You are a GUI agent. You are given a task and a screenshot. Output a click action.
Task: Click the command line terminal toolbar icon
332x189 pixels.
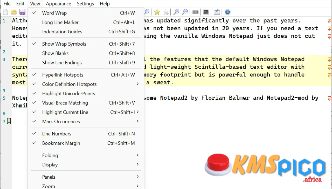(x=206, y=12)
